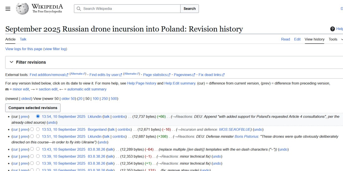Jump to the oldest revisions
The width and height of the screenshot is (343, 171).
pos(26,98)
